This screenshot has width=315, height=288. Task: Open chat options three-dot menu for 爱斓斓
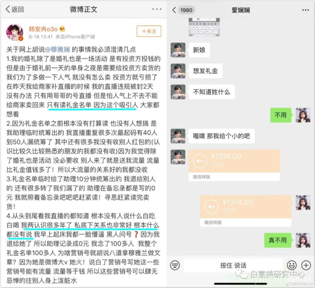tap(305, 10)
